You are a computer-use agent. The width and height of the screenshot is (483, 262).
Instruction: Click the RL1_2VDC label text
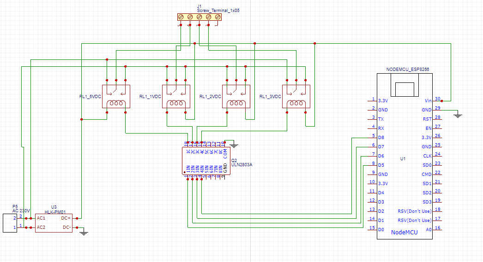click(211, 96)
